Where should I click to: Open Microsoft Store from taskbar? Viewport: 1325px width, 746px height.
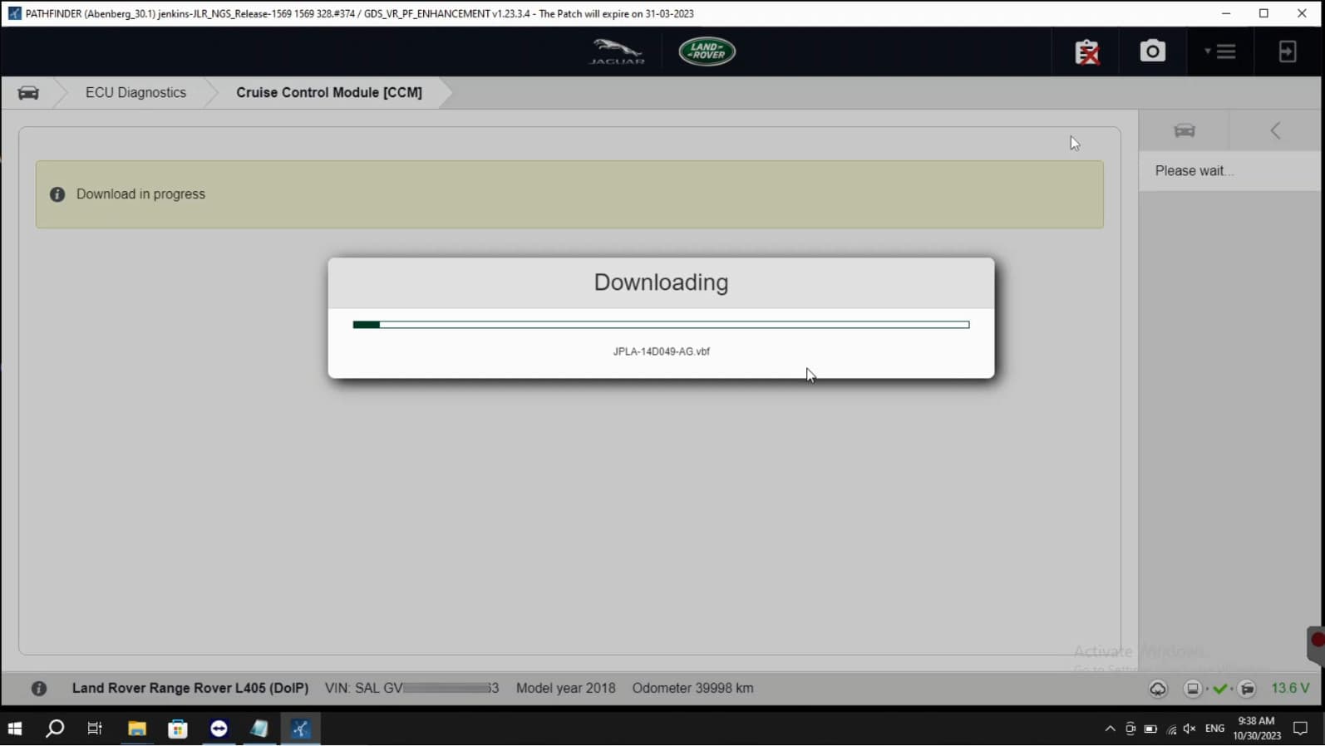click(x=178, y=729)
